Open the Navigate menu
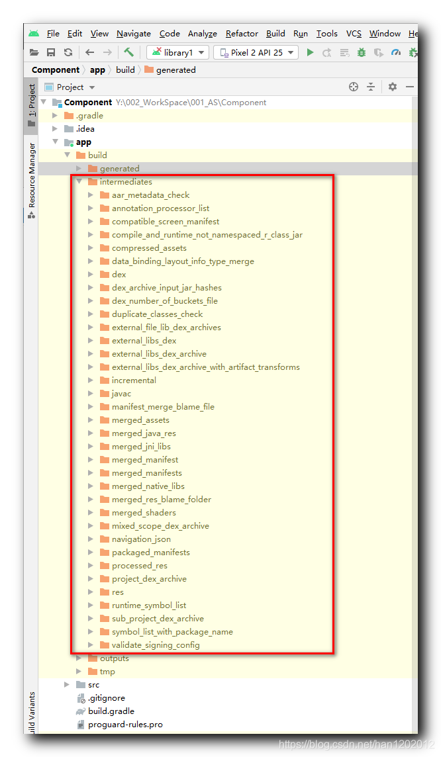 coord(134,33)
